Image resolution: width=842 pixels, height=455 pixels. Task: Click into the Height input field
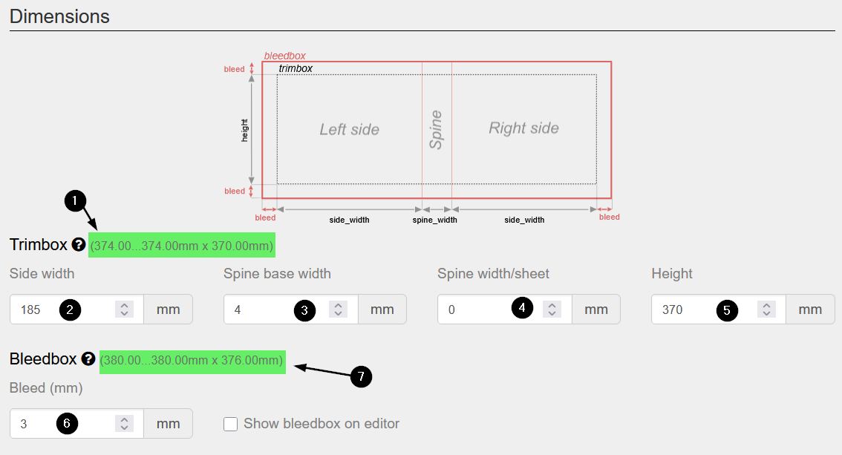click(687, 310)
